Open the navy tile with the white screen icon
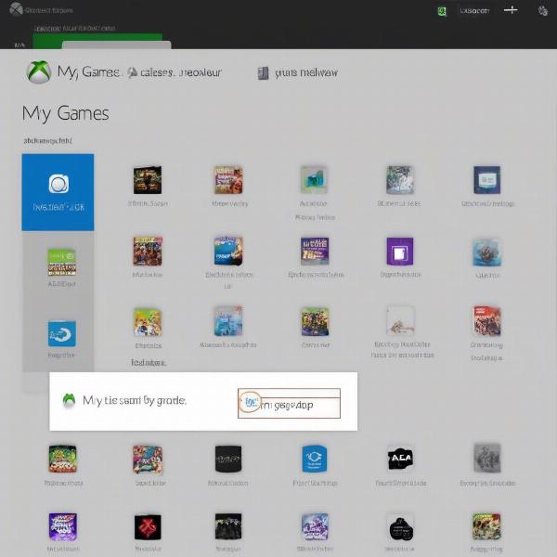 (487, 180)
